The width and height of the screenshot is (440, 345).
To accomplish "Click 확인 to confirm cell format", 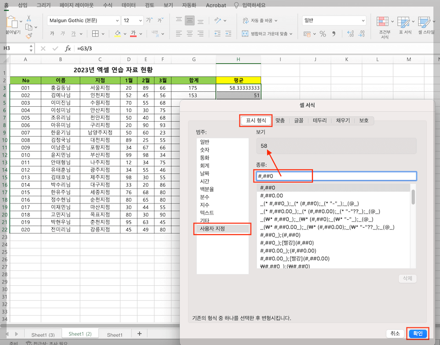I will pos(418,334).
